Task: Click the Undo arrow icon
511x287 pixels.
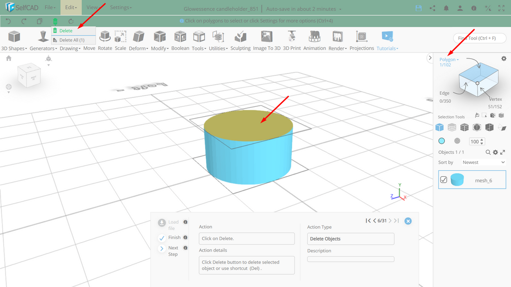Action: click(8, 21)
